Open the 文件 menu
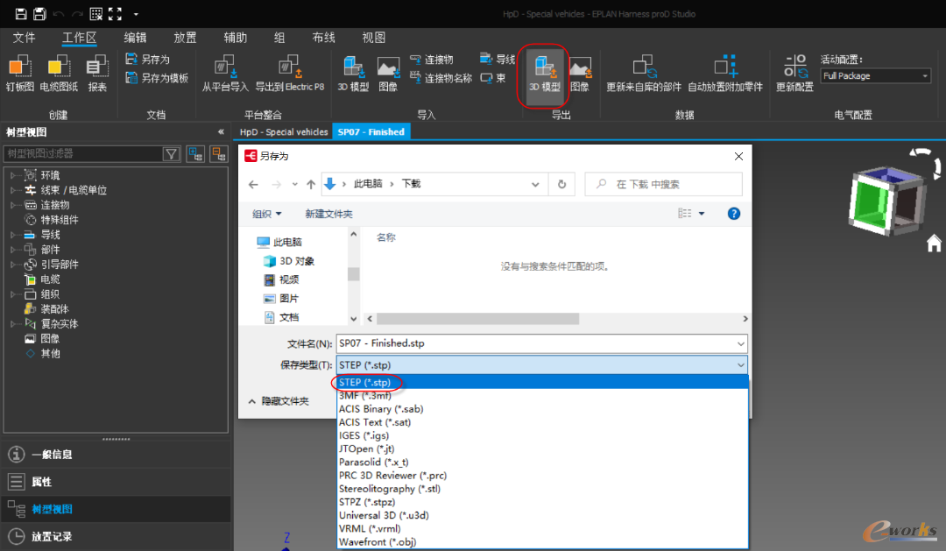The image size is (946, 551). (25, 38)
